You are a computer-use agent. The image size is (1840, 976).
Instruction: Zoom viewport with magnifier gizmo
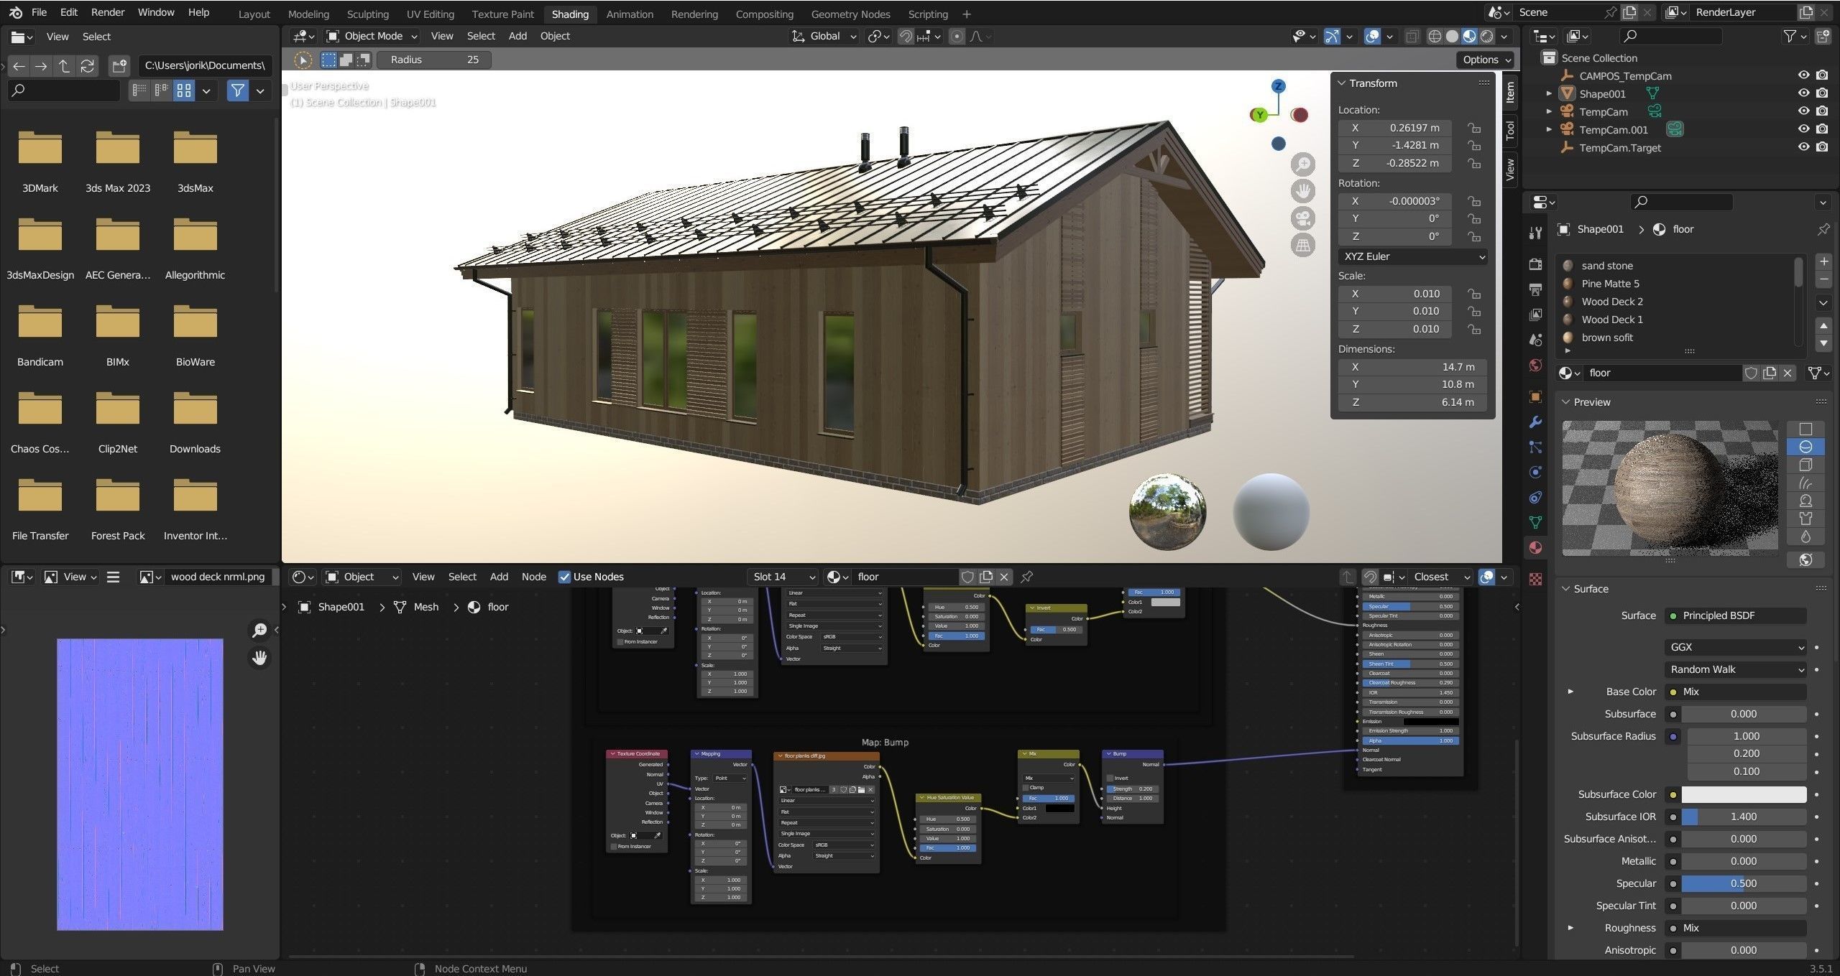(1302, 164)
